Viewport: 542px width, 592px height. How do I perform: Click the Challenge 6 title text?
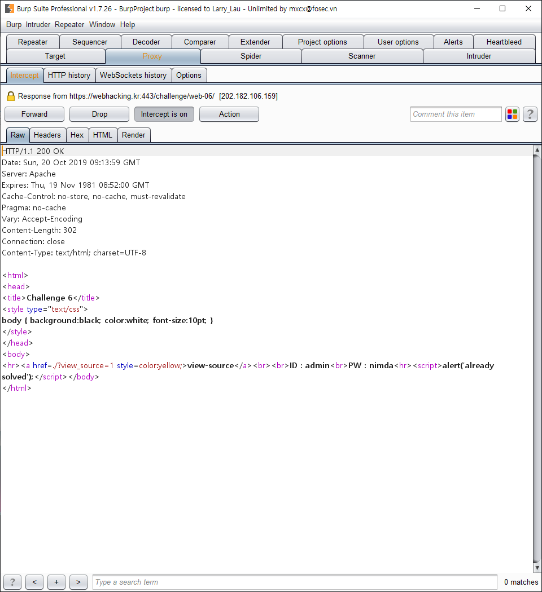(50, 298)
